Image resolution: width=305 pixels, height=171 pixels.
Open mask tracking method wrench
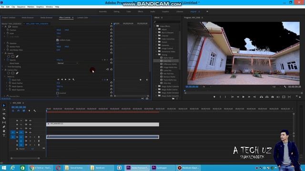point(73,79)
